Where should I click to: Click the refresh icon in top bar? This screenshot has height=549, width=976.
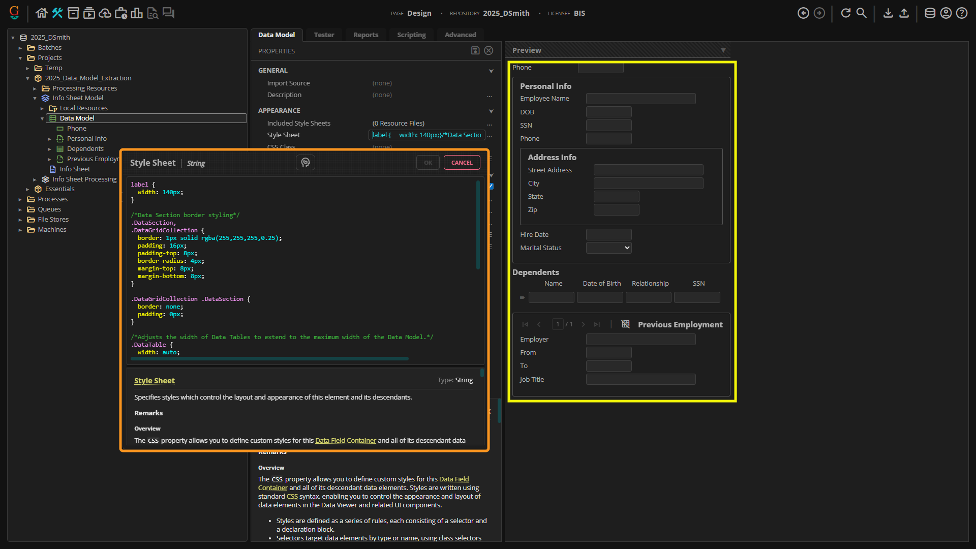tap(845, 13)
